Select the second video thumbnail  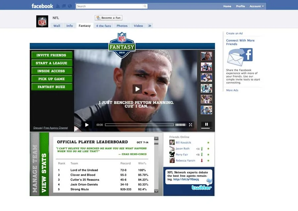(206, 67)
